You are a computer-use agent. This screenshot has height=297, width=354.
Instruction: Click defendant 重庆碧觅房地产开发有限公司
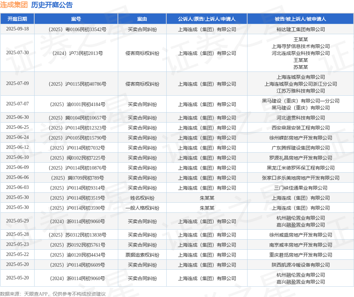pos(300,255)
